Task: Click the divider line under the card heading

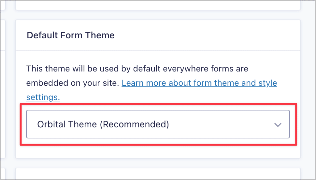Action: coord(158,50)
